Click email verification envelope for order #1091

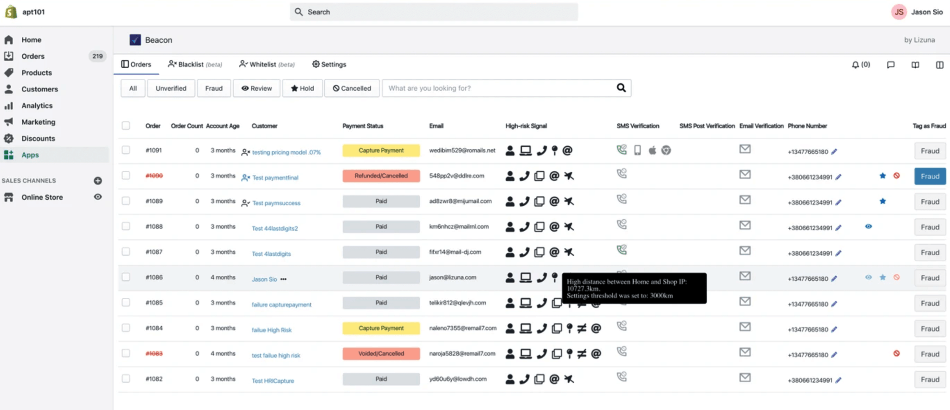(745, 149)
